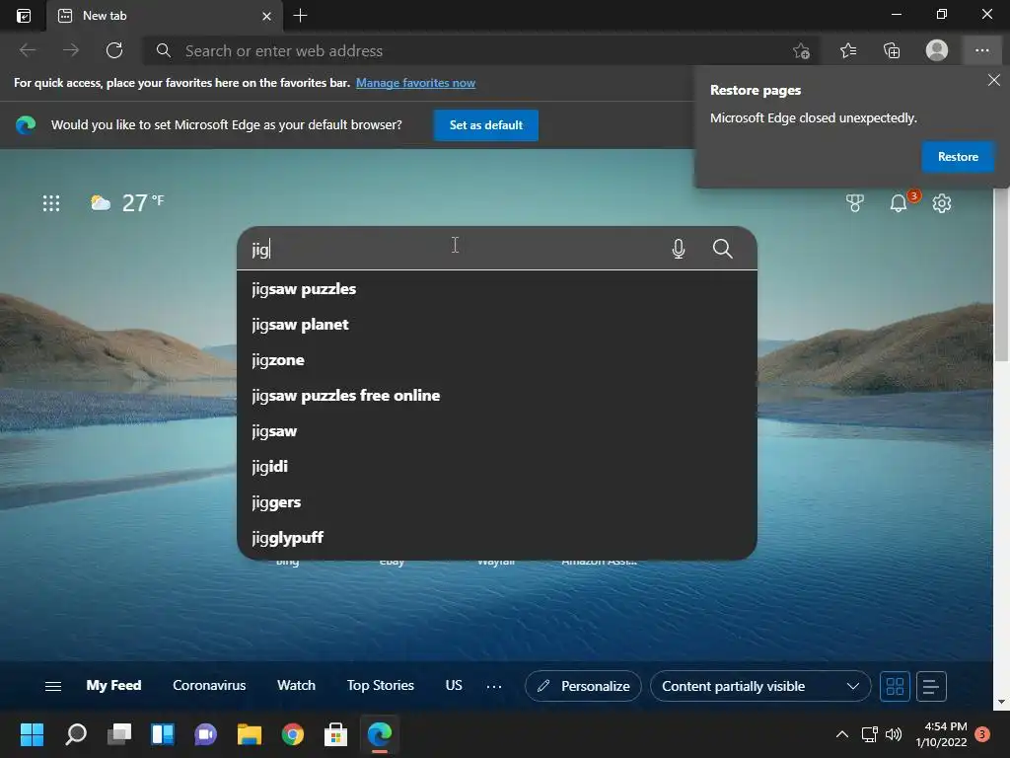Image resolution: width=1010 pixels, height=758 pixels.
Task: Open Teams Chat on the taskbar
Action: pos(205,734)
